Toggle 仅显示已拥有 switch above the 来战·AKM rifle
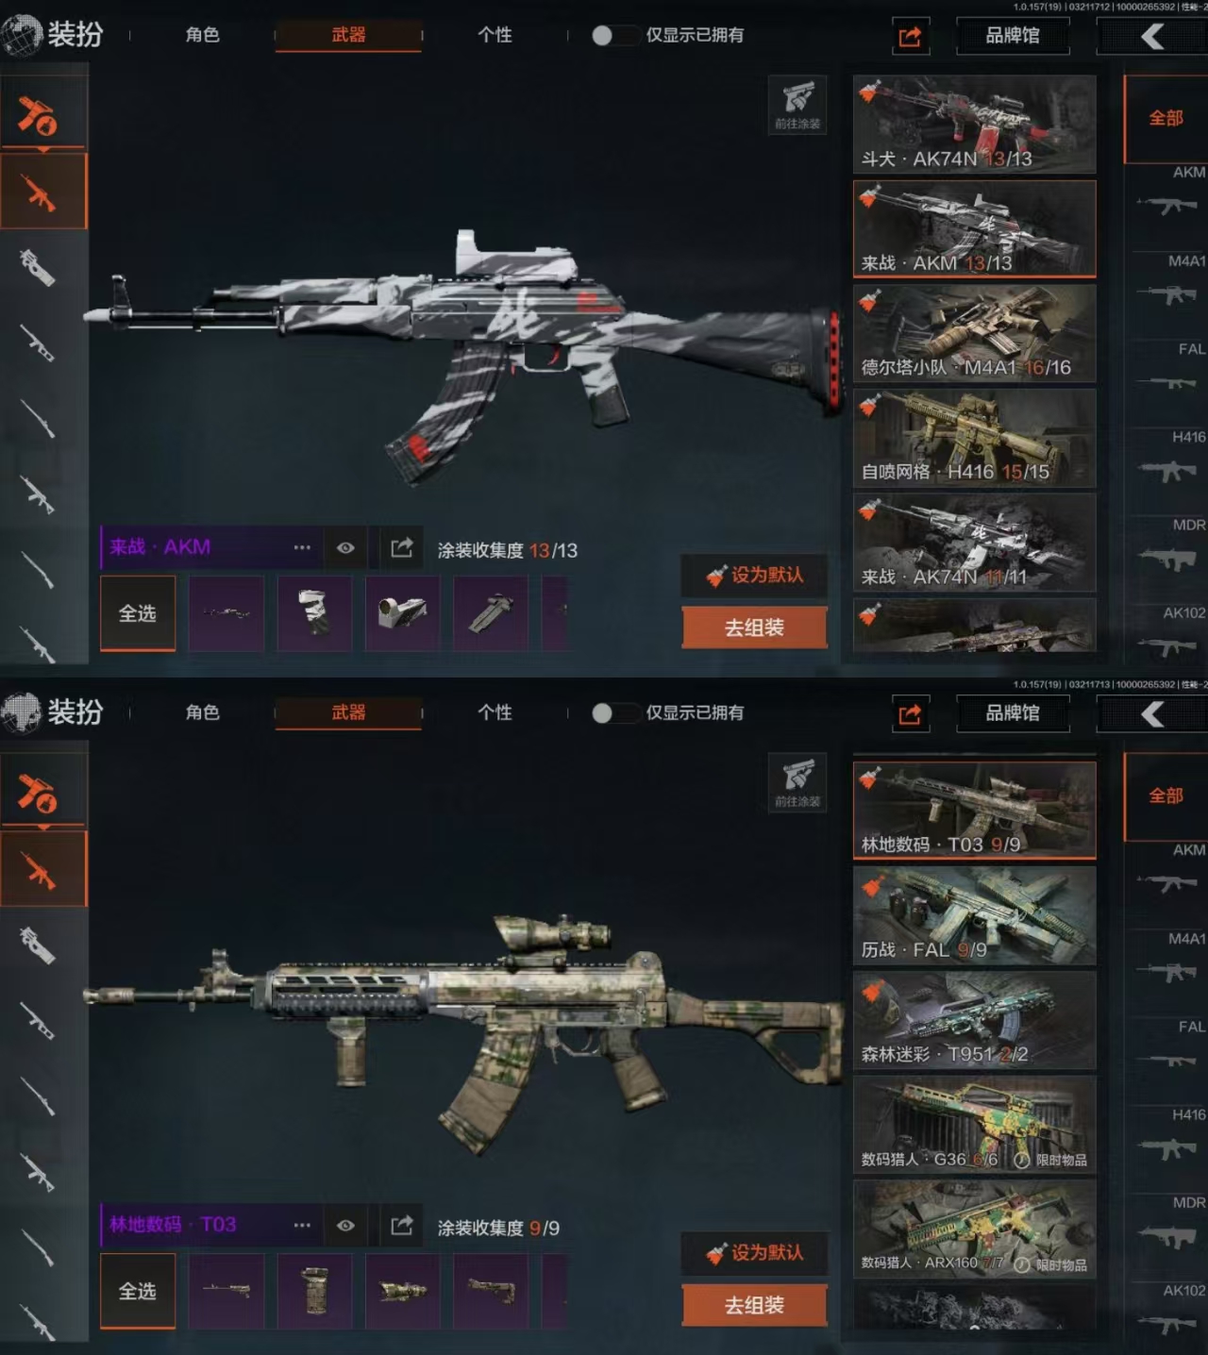The height and width of the screenshot is (1355, 1208). click(x=612, y=35)
